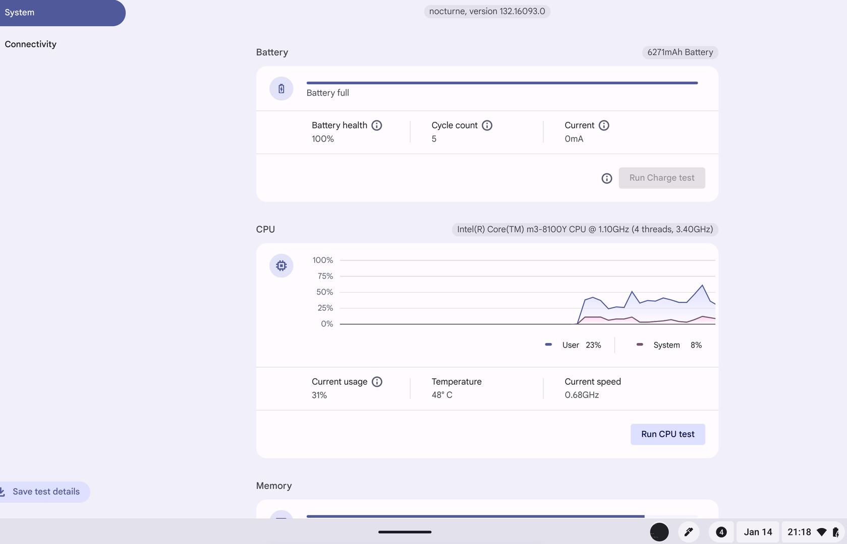
Task: Click the CPU Current usage info icon
Action: [377, 382]
